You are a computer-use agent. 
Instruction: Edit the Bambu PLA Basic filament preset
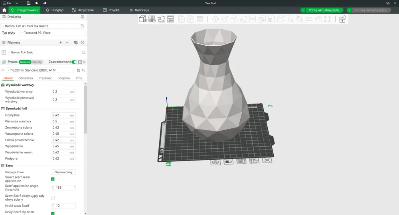point(84,52)
